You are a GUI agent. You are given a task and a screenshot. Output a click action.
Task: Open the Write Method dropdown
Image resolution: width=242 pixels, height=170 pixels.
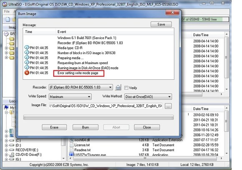tap(169, 97)
